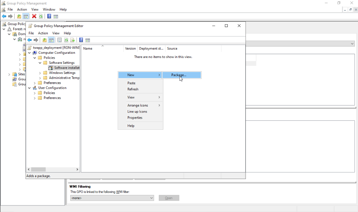The height and width of the screenshot is (212, 358).
Task: Open Action menu in Editor window
Action: click(43, 33)
